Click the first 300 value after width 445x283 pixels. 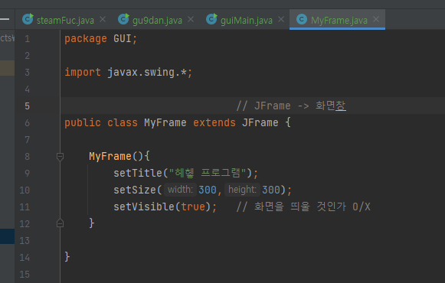[x=208, y=190]
